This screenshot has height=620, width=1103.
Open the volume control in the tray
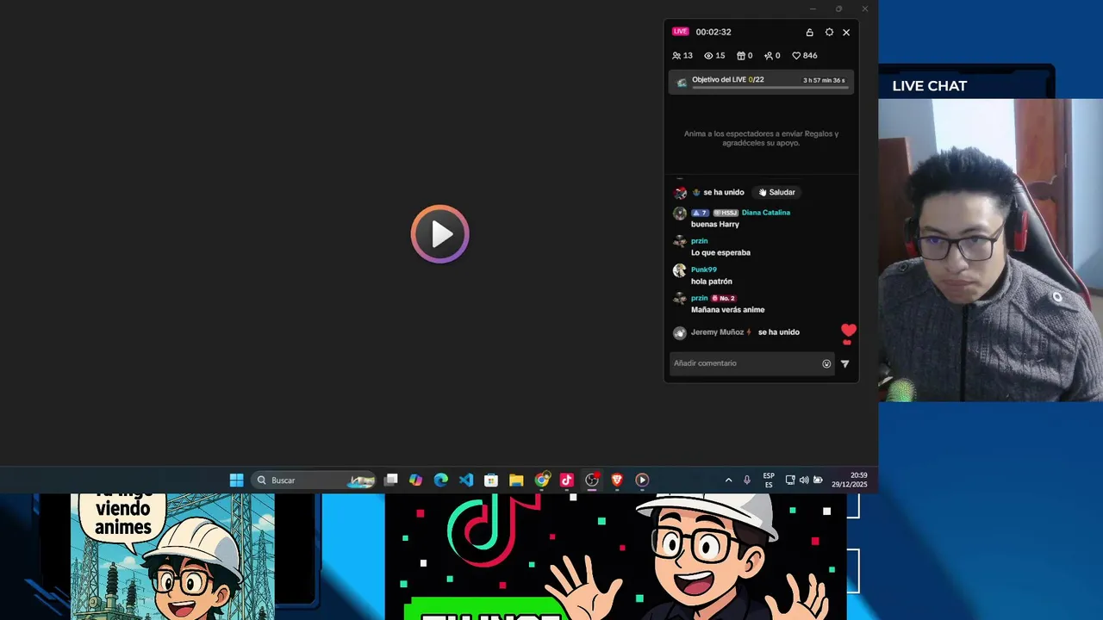(x=804, y=480)
